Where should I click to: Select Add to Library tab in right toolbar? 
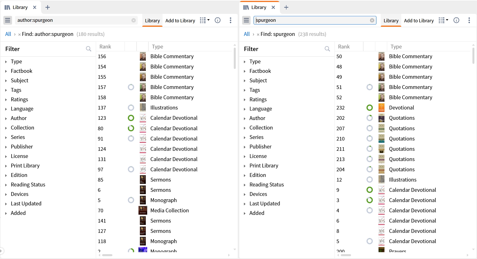(419, 21)
